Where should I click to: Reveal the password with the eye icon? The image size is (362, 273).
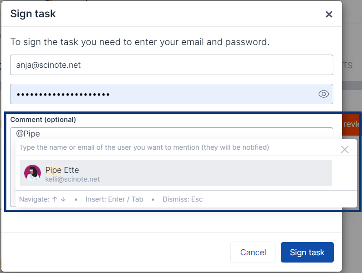click(x=323, y=94)
